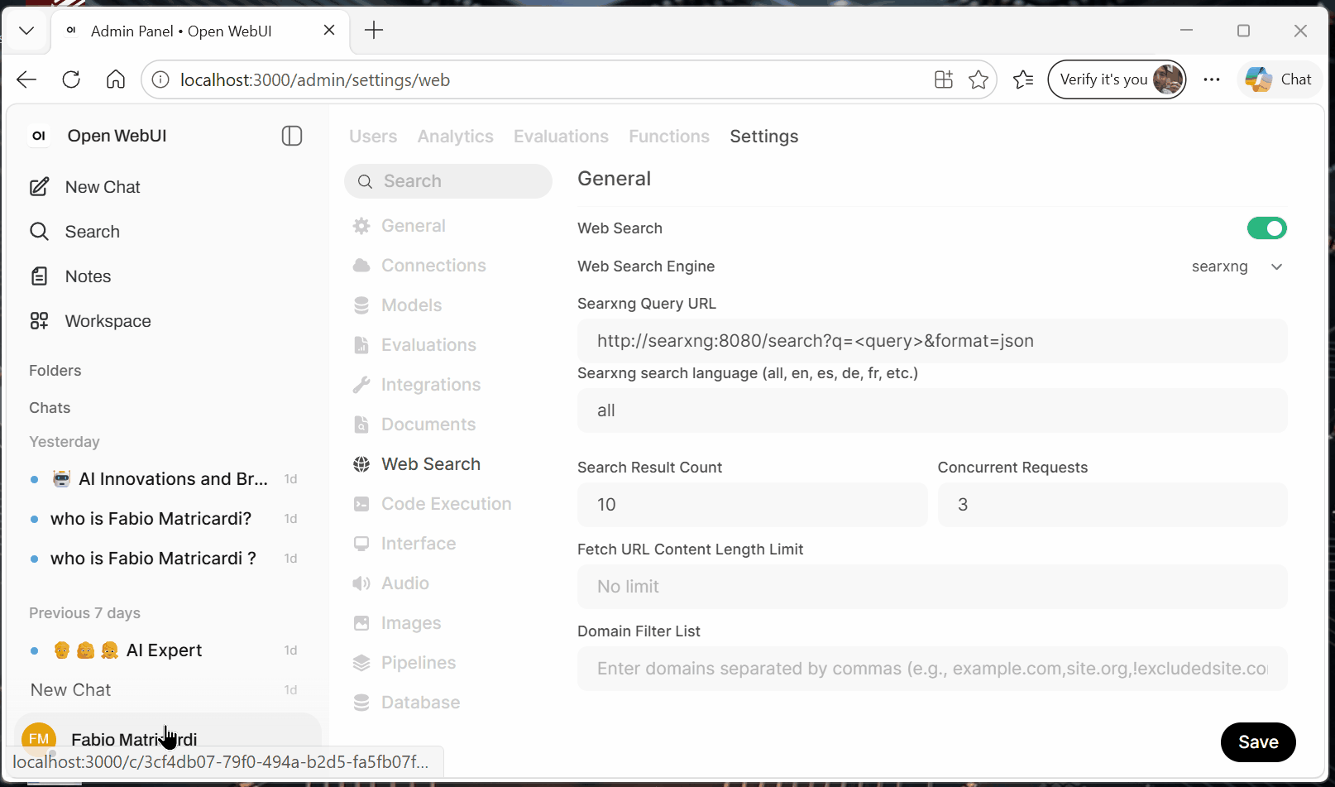
Task: Click the Fetch URL Content Length Limit field
Action: point(932,587)
